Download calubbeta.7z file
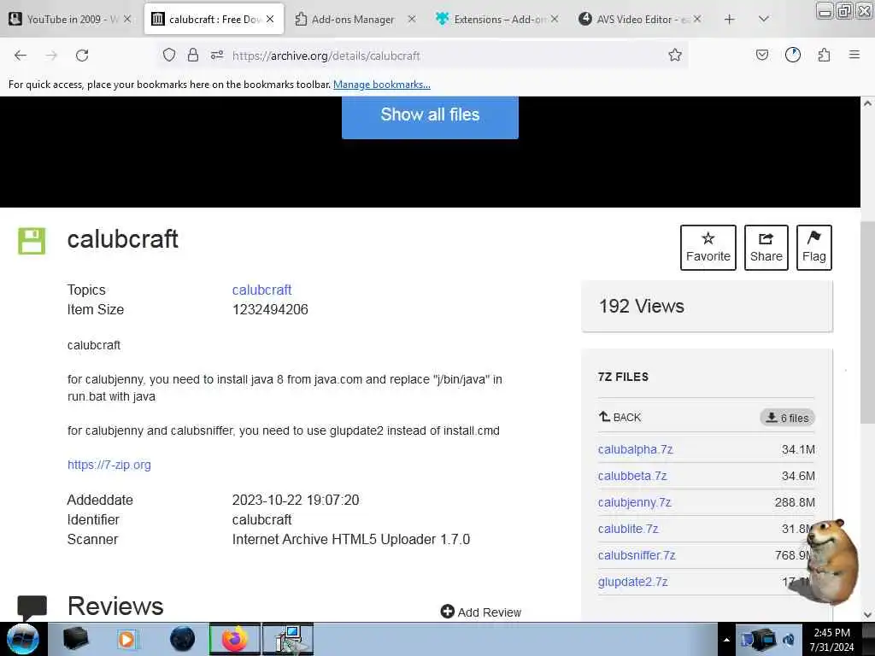 [632, 476]
